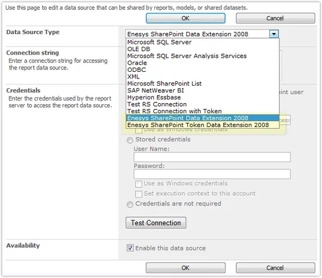This screenshot has width=322, height=278.
Task: Select the Stored credentials radio button
Action: 130,140
